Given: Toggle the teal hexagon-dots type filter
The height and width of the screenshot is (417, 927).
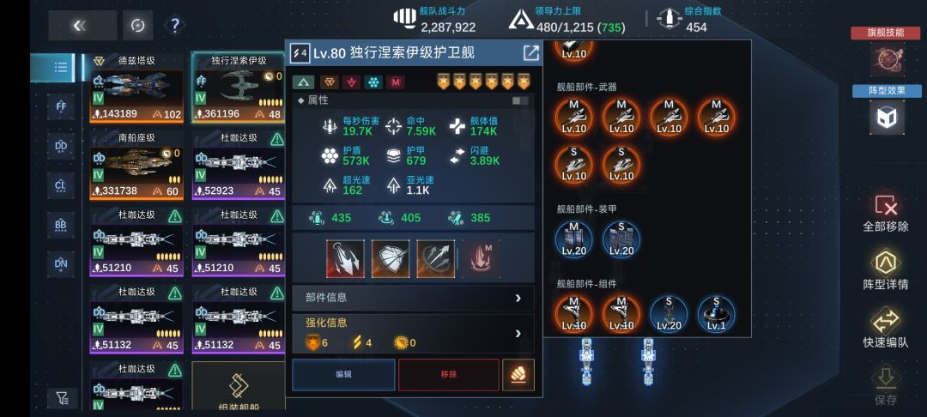Looking at the screenshot, I should (x=373, y=82).
